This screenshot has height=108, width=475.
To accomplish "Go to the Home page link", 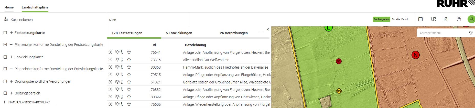I will coord(9,7).
